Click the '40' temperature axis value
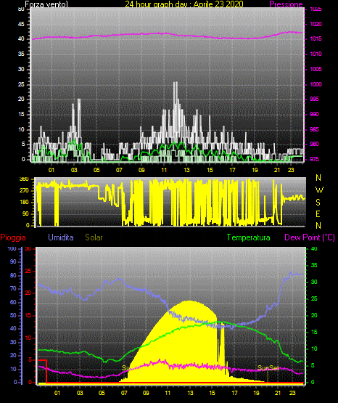The image size is (338, 403). [x=314, y=248]
